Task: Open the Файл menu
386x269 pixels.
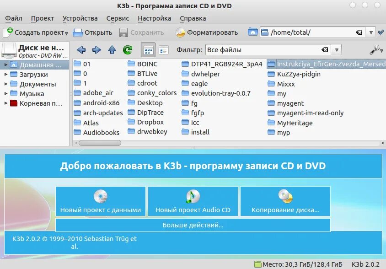Action: [14, 18]
